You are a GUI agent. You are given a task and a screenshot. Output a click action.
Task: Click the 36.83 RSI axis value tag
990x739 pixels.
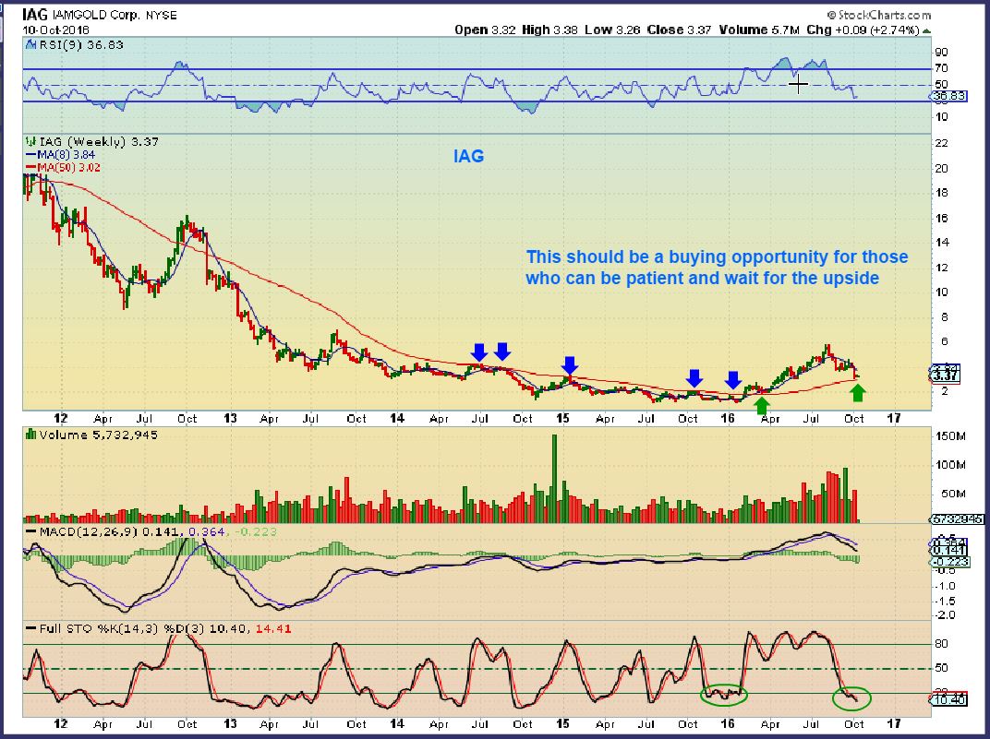(x=948, y=97)
